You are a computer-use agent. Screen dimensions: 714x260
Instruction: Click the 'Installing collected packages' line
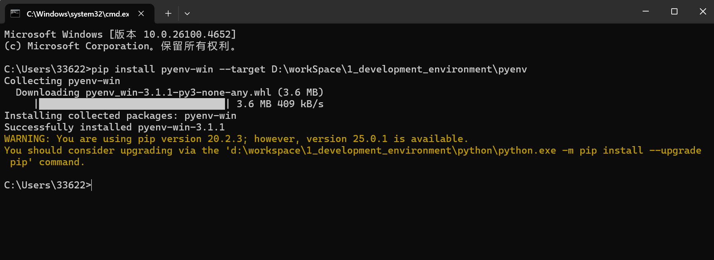(120, 116)
